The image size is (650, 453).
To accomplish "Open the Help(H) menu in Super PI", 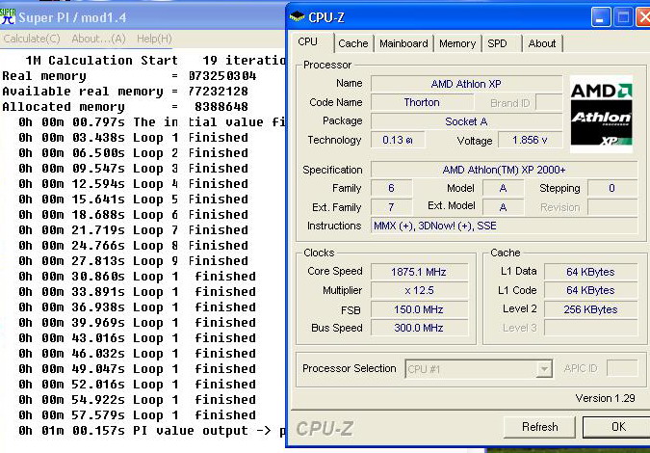I will (x=154, y=39).
